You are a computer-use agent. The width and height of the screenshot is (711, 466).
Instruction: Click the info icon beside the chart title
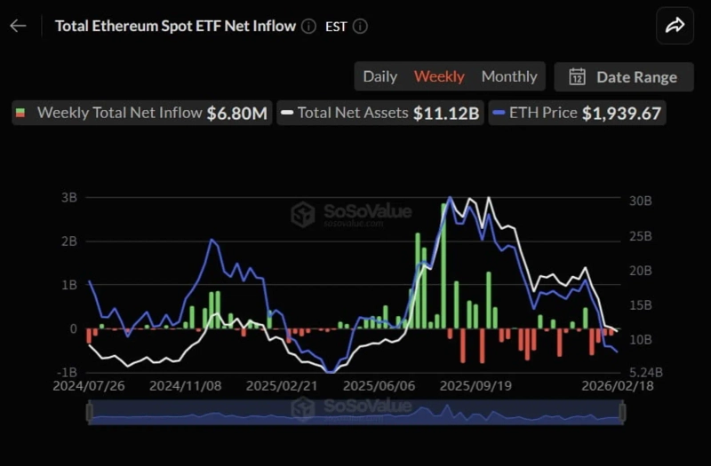pos(308,26)
